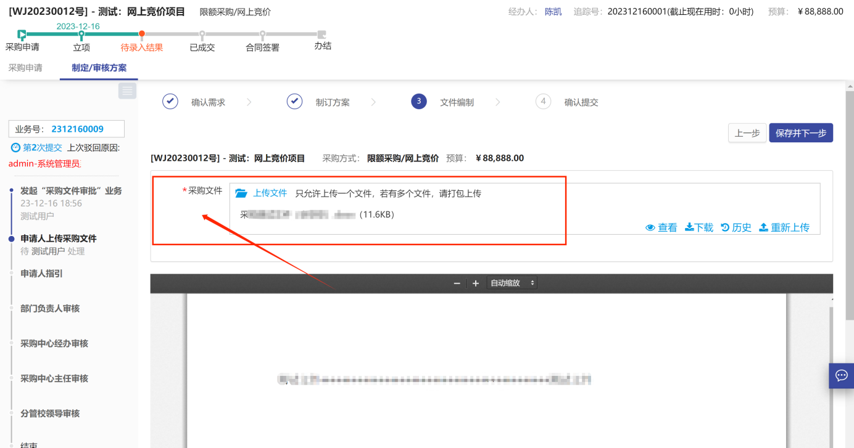Click the upload file folder icon

click(x=241, y=193)
